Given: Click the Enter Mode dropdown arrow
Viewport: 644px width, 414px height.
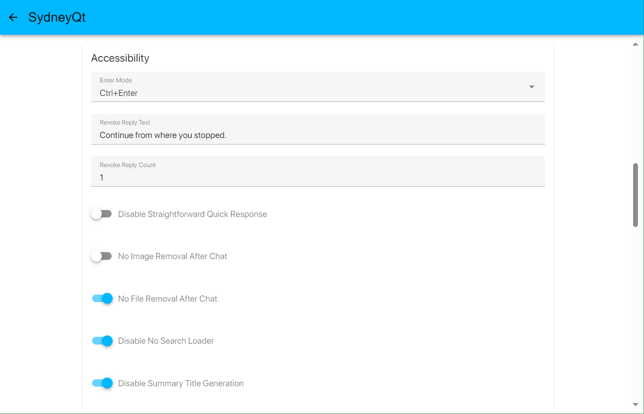Looking at the screenshot, I should point(531,87).
